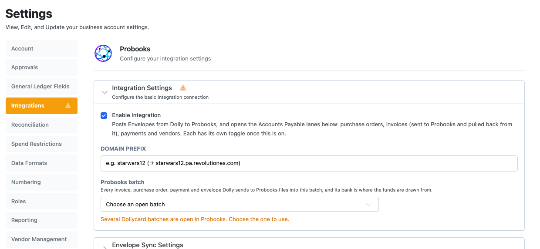The width and height of the screenshot is (540, 249).
Task: Collapse the Integration Settings section chevron
Action: pyautogui.click(x=105, y=92)
